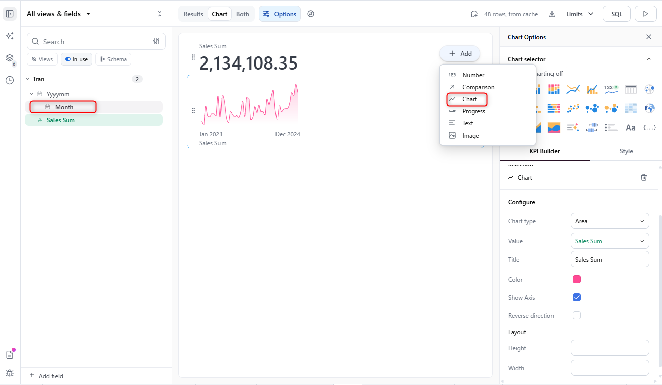
Task: Toggle the In-use fields filter
Action: click(x=76, y=59)
